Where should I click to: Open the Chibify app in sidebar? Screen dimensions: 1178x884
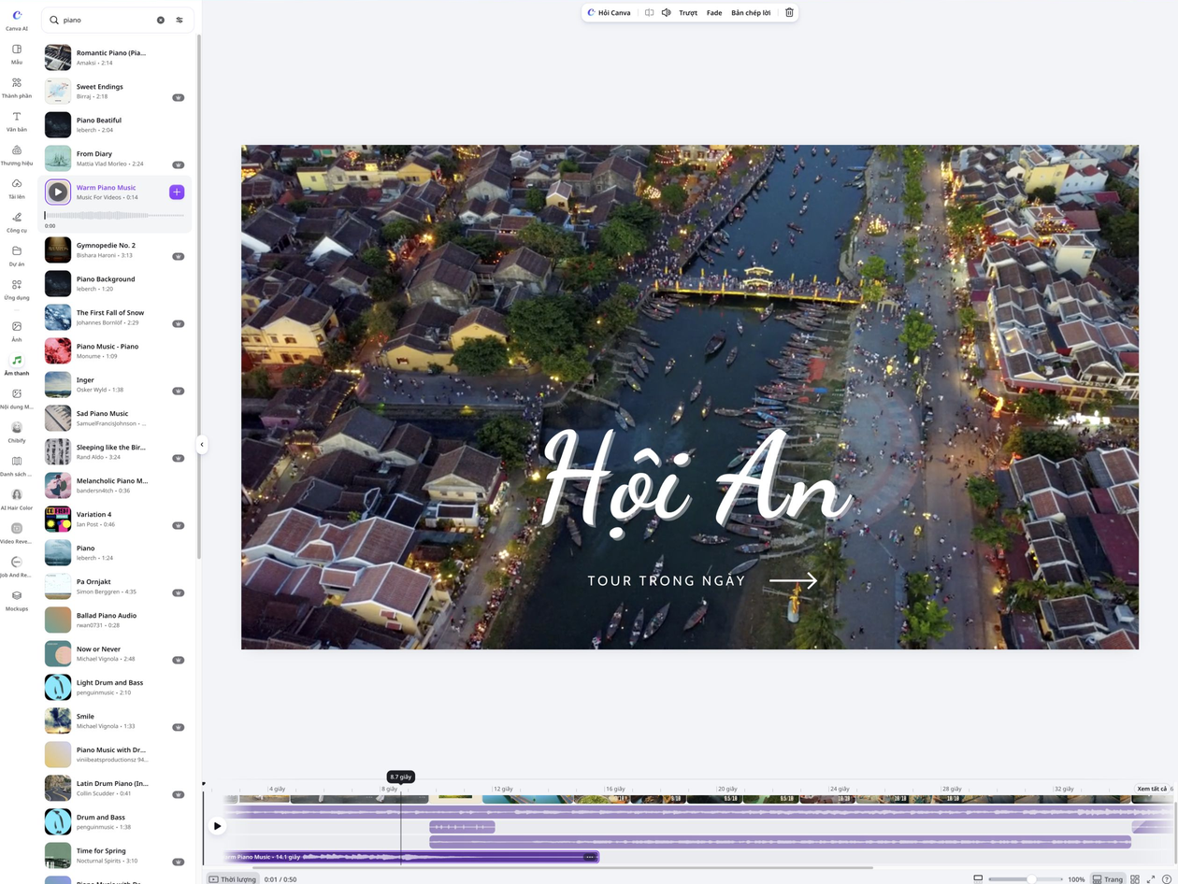[x=16, y=432]
